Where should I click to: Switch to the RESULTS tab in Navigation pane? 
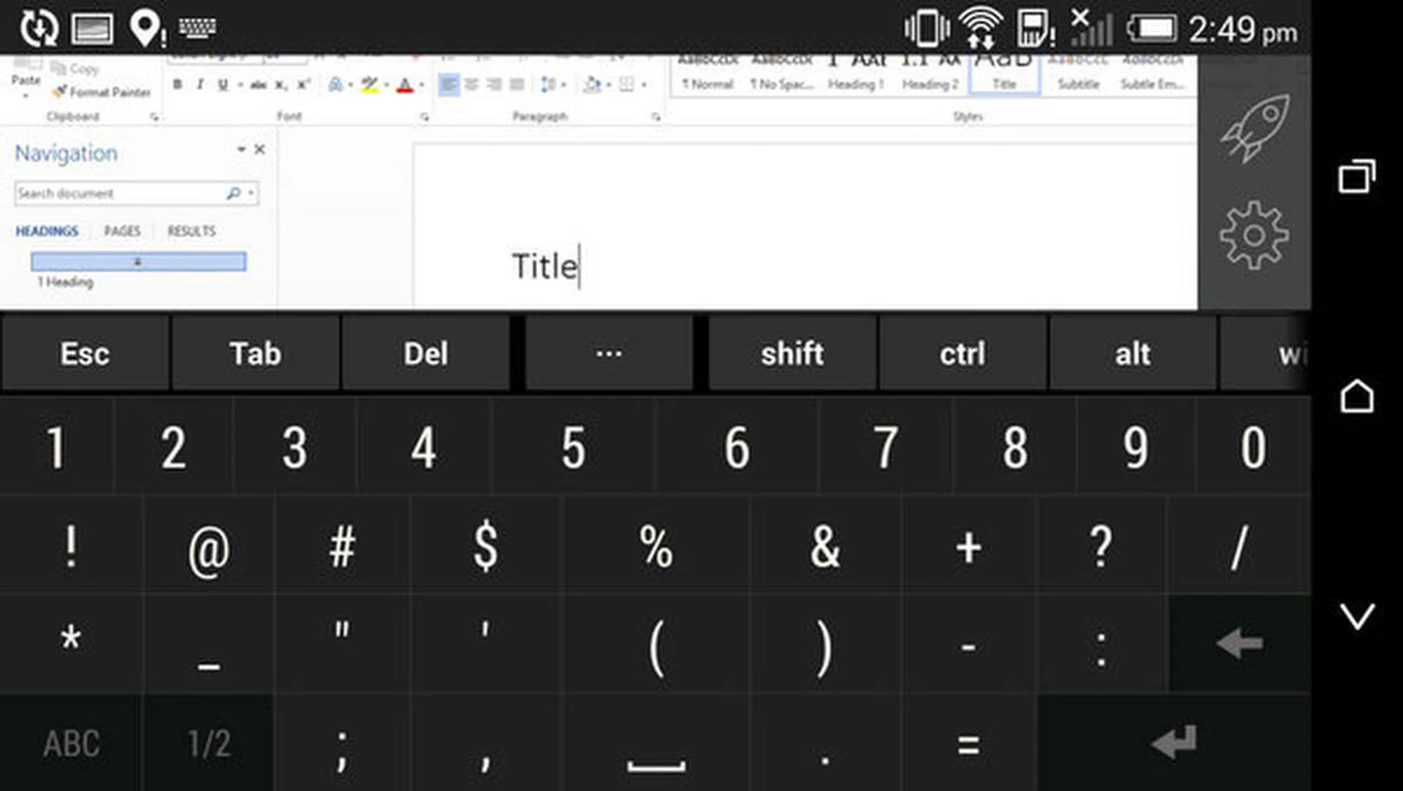point(191,231)
